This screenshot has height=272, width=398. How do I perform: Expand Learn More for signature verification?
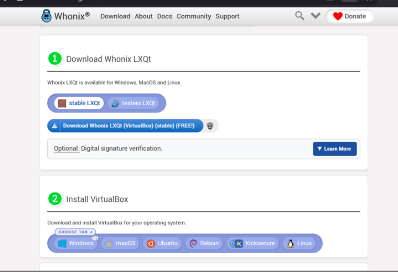pyautogui.click(x=335, y=149)
